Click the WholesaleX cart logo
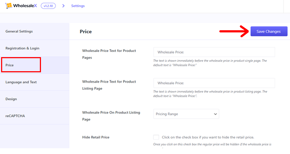 pos(21,6)
